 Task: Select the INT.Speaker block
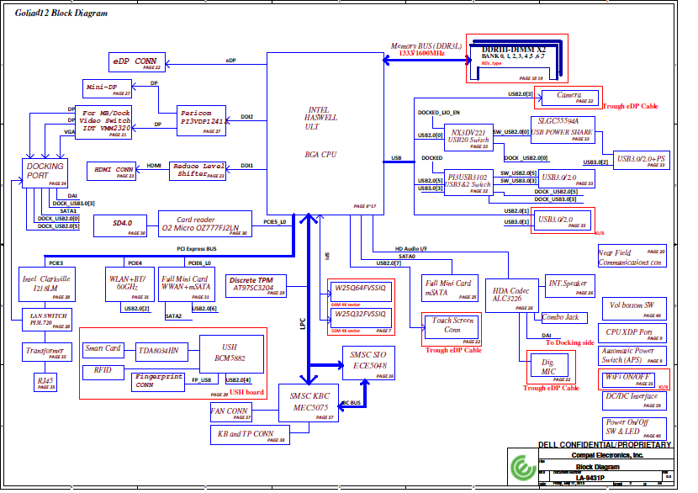(x=570, y=286)
